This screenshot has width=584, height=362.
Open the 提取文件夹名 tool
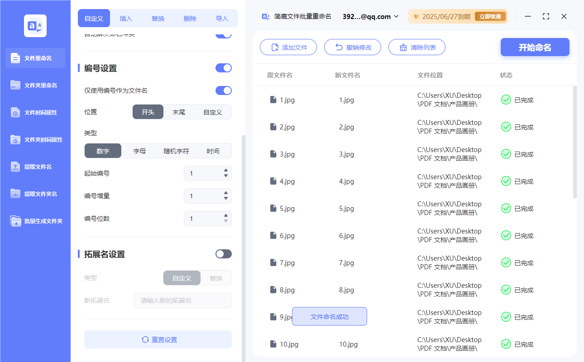point(35,194)
